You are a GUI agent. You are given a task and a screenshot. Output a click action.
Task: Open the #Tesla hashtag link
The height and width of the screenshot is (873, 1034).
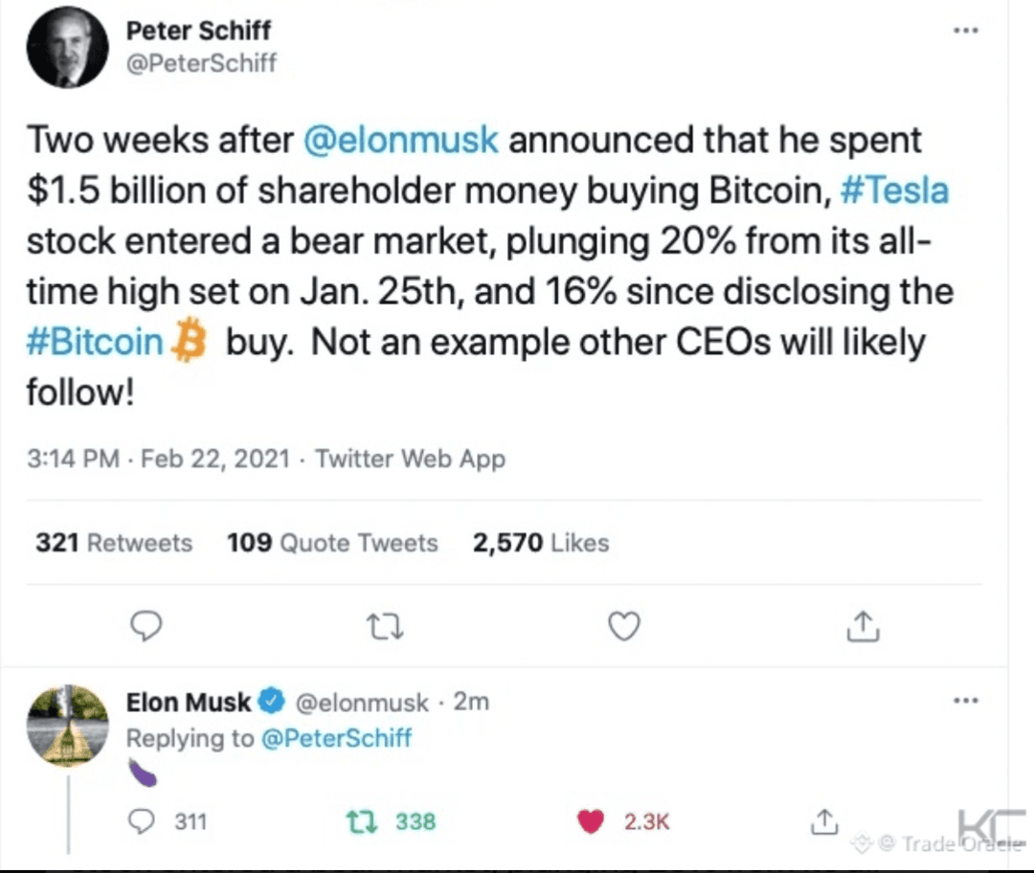(x=894, y=191)
